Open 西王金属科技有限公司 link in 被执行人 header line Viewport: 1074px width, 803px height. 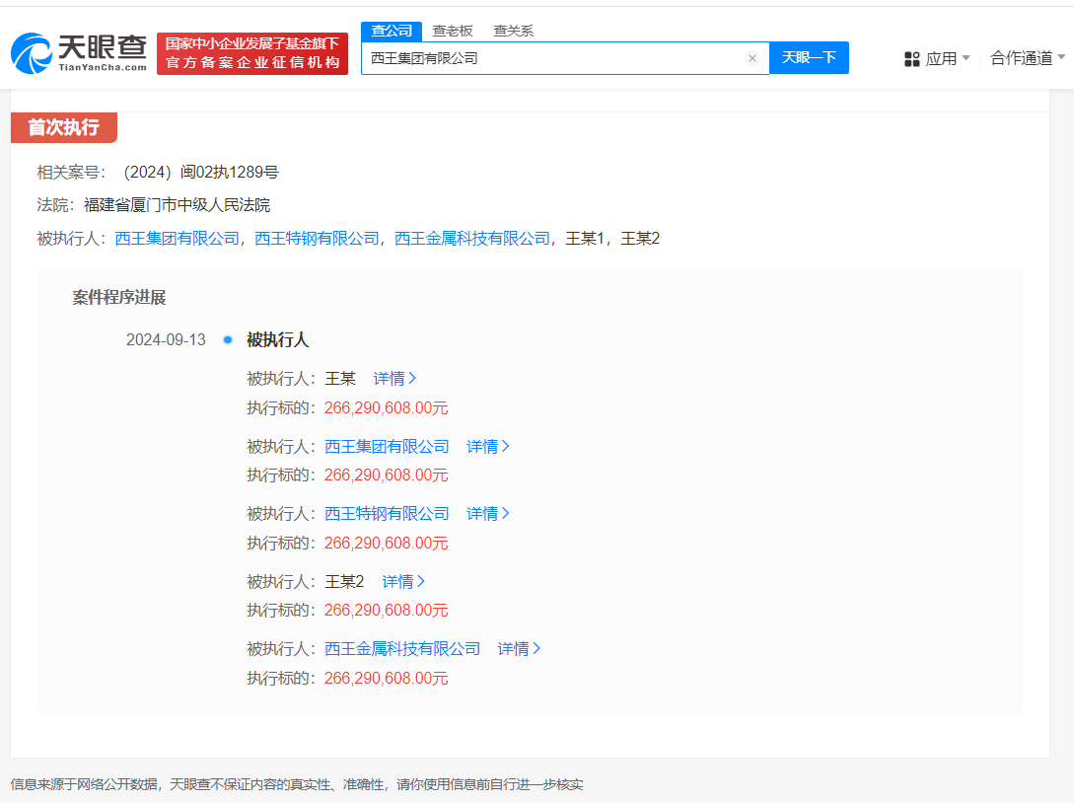(472, 239)
